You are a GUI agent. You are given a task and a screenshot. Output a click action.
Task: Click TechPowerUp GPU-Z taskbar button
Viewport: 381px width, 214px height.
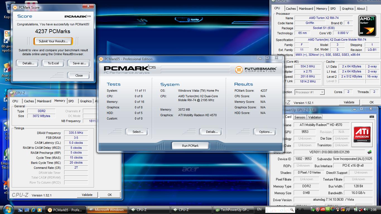coord(234,210)
